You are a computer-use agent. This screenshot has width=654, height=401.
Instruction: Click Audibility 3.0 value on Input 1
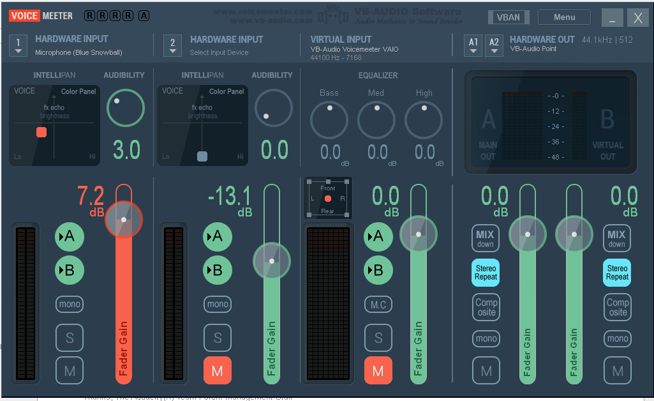point(126,150)
